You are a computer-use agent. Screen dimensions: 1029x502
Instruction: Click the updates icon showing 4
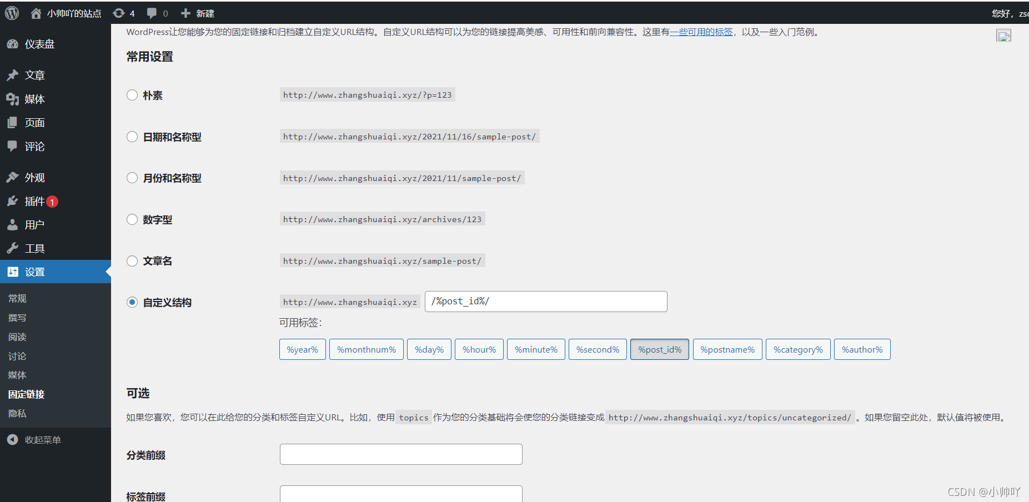118,13
